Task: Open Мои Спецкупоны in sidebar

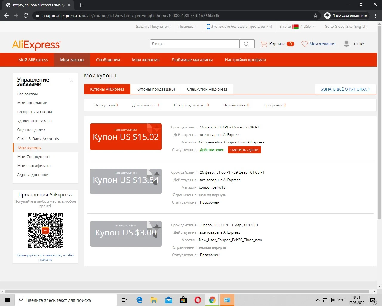Action: 34,157
